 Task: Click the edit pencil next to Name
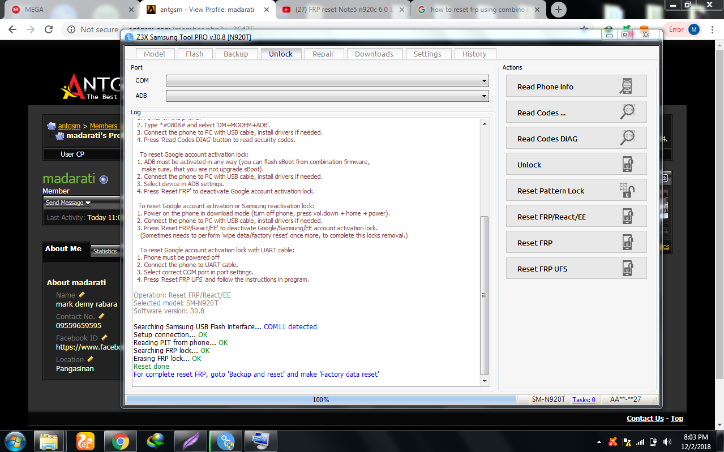point(82,295)
